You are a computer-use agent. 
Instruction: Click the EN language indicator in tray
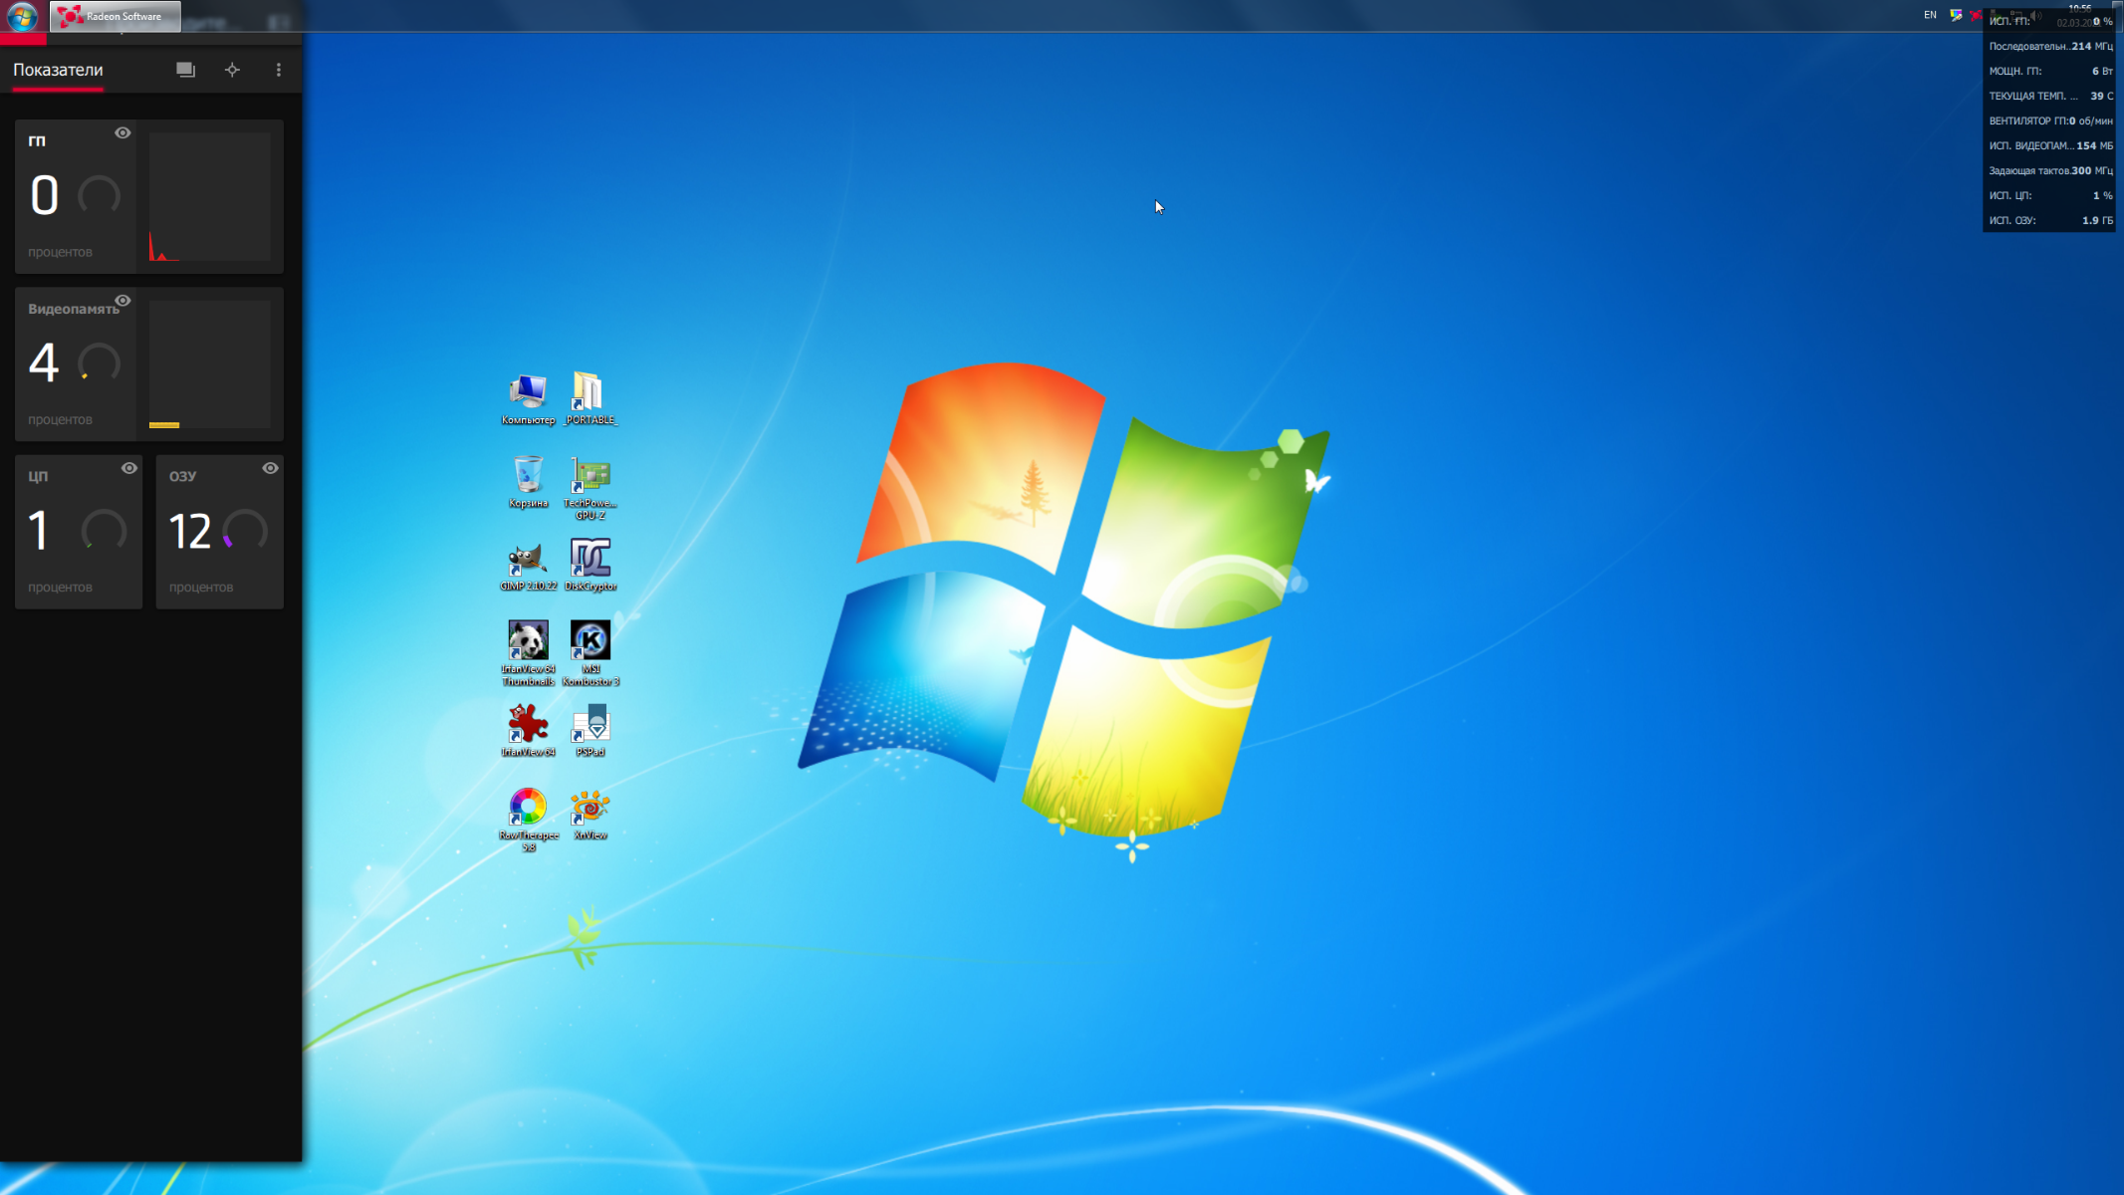pyautogui.click(x=1930, y=15)
